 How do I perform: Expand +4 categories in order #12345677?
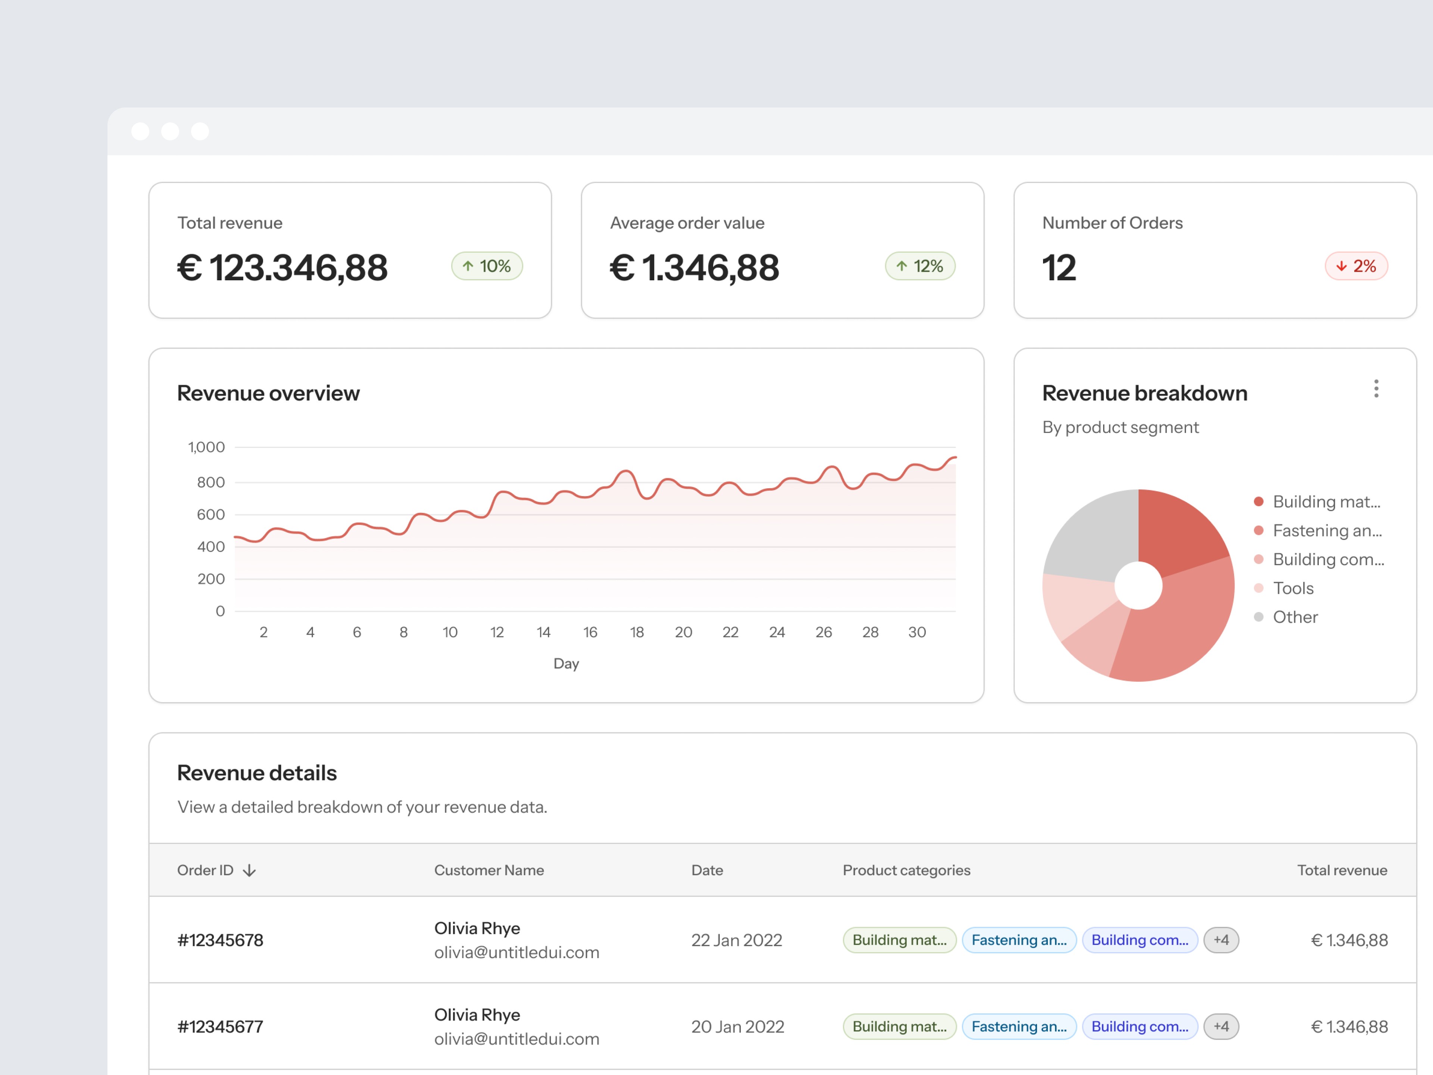point(1221,1026)
